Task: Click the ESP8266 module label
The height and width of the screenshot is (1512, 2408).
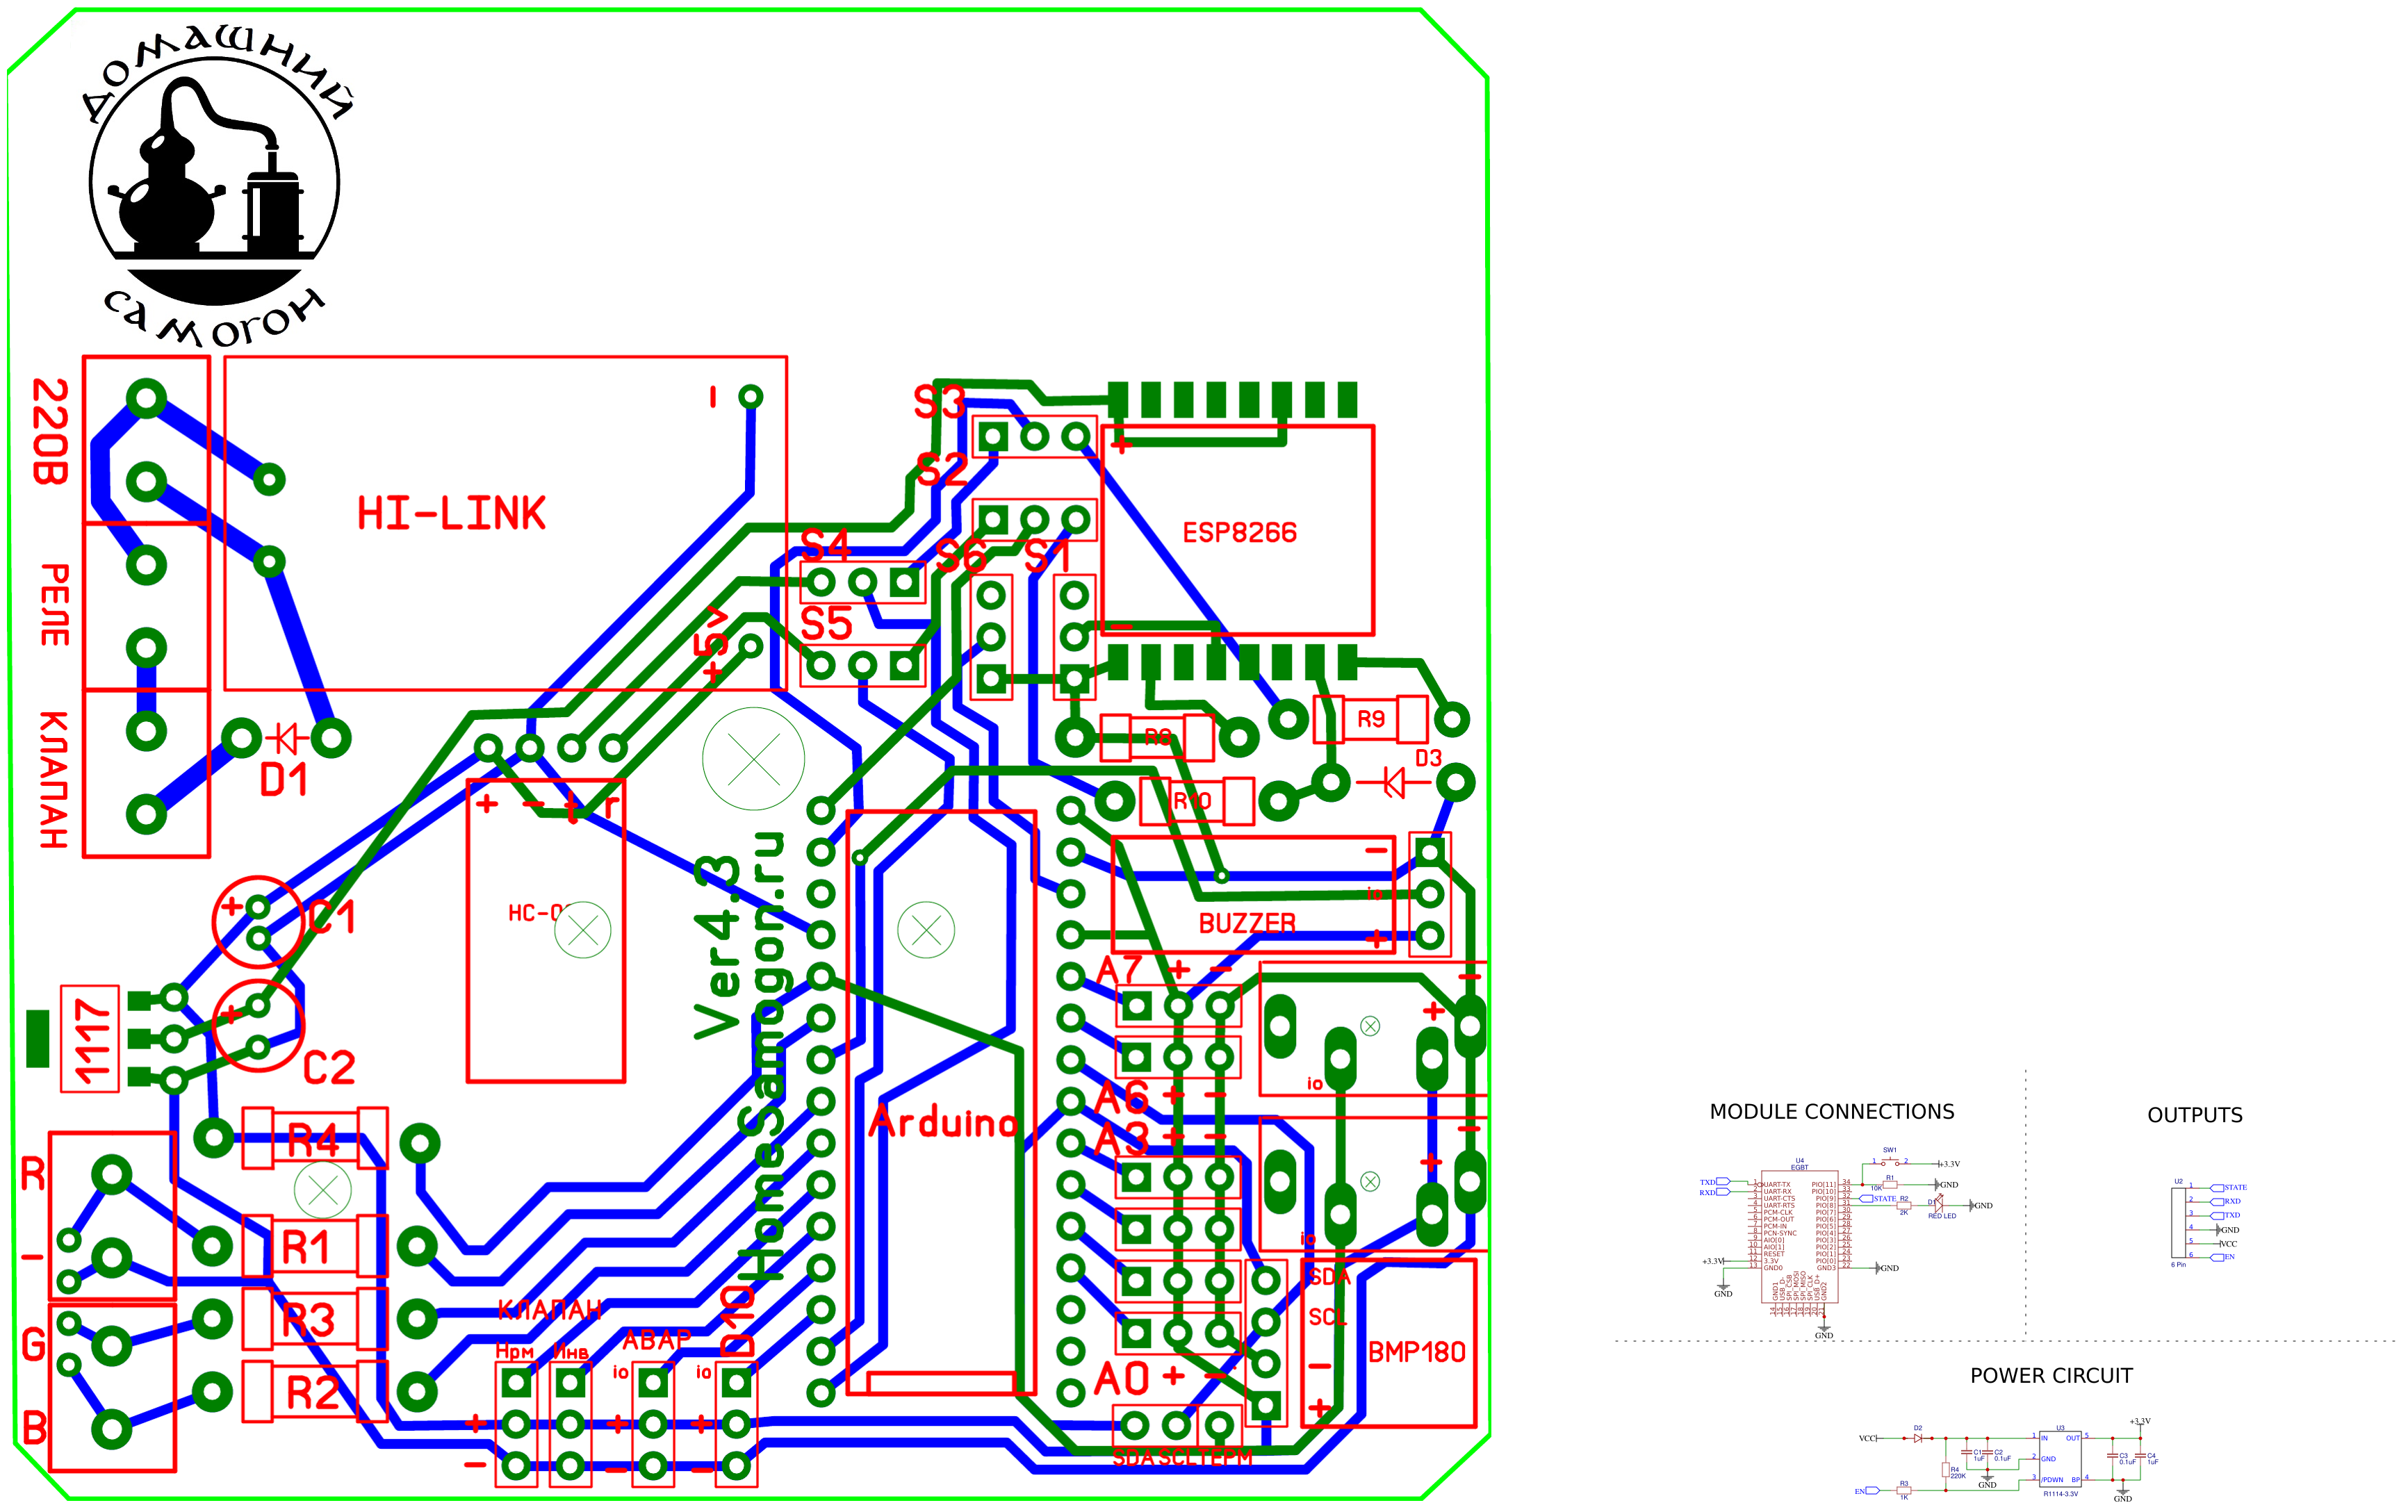Action: tap(1240, 532)
